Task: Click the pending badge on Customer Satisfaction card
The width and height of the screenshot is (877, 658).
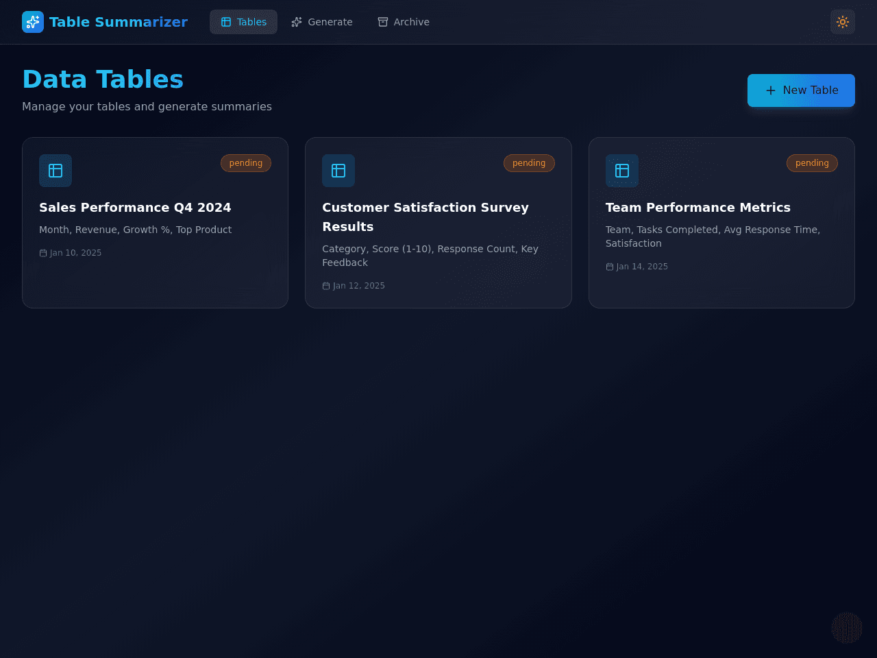Action: pos(529,163)
